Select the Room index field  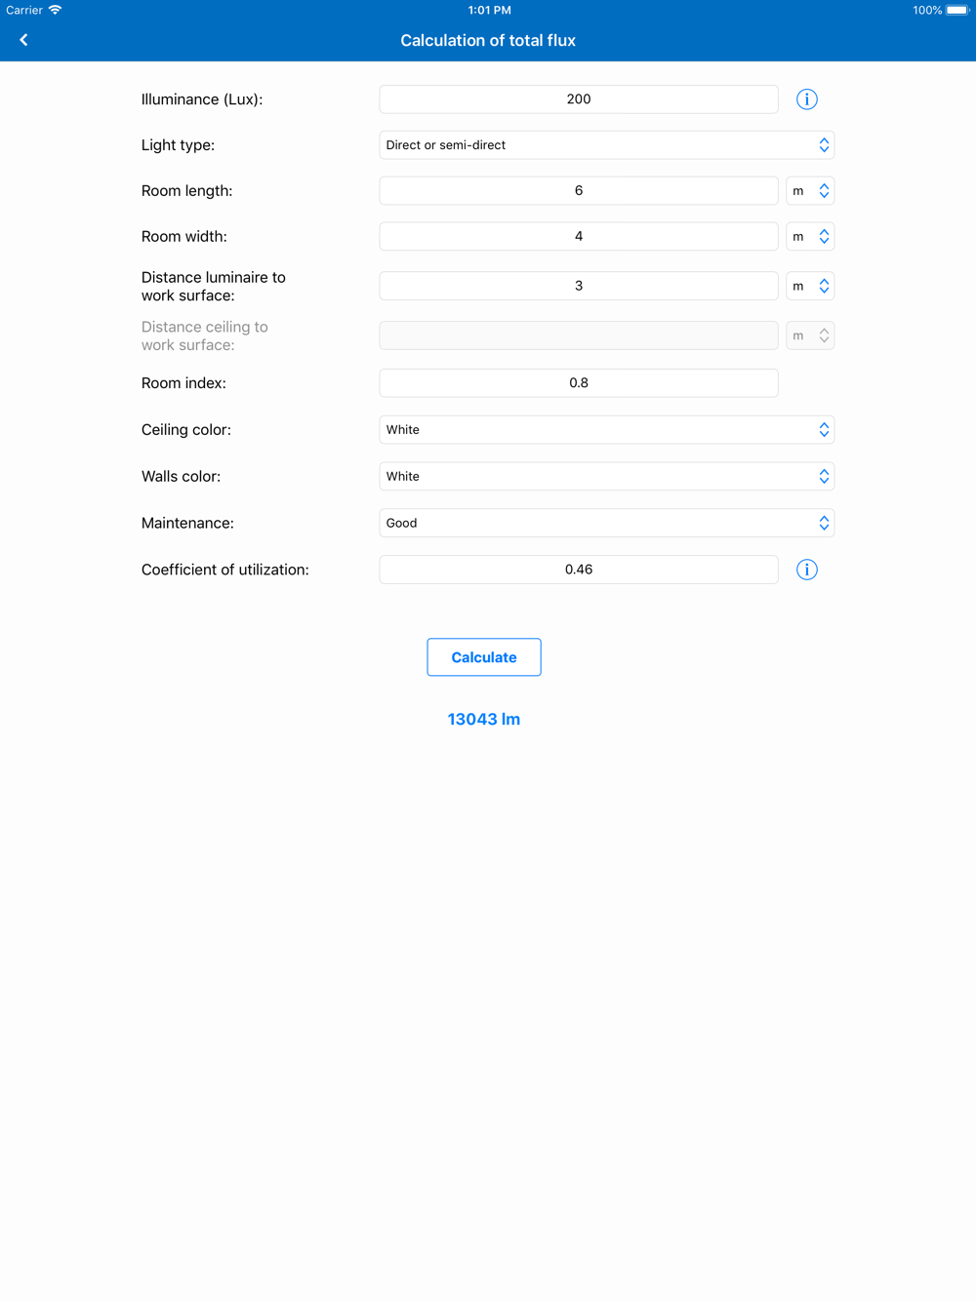[579, 383]
